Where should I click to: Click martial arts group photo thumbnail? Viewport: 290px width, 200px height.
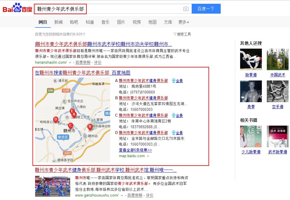53,186
